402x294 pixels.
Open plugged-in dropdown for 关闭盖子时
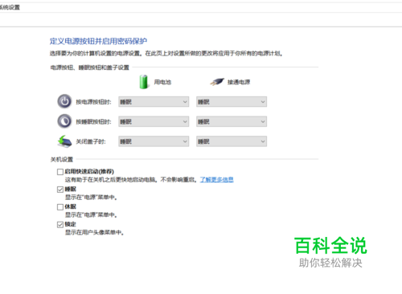[232, 141]
